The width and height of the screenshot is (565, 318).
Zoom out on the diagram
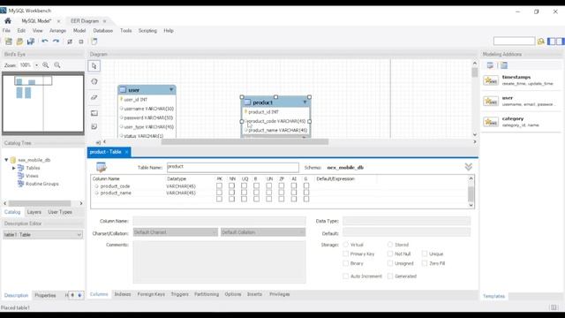(57, 65)
